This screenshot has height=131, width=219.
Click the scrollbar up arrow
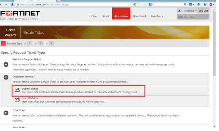tap(214, 9)
